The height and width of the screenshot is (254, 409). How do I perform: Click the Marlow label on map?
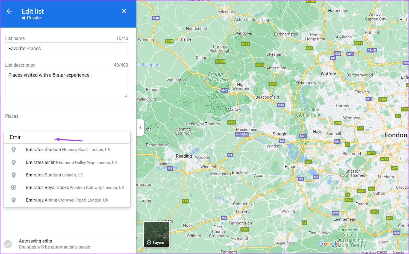tap(234, 110)
